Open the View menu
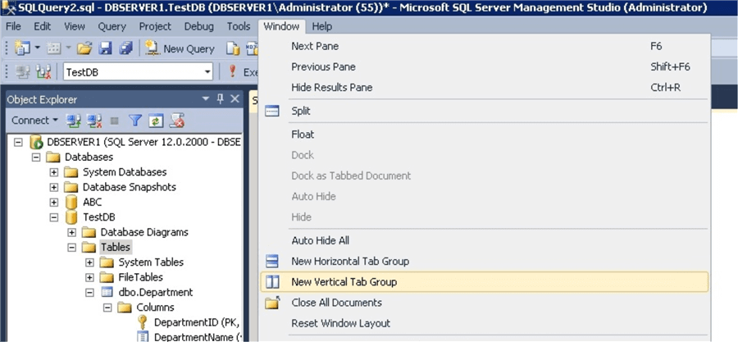The image size is (738, 342). tap(75, 26)
